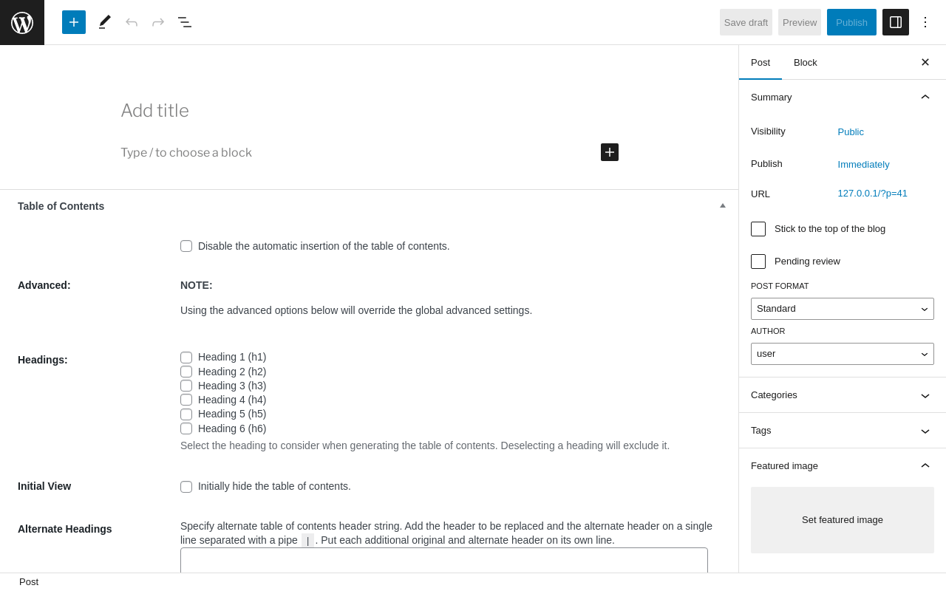
Task: Enable Stick to the top of the blog
Action: pos(758,229)
